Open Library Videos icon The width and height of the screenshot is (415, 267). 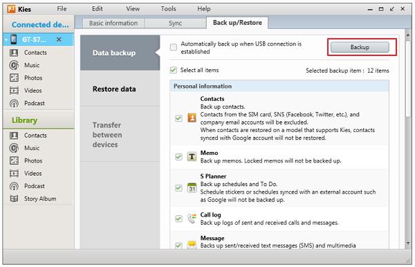14,174
